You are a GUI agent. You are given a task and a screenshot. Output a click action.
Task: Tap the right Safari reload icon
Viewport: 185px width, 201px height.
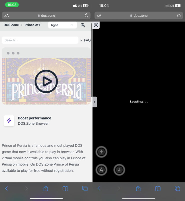pos(179,16)
